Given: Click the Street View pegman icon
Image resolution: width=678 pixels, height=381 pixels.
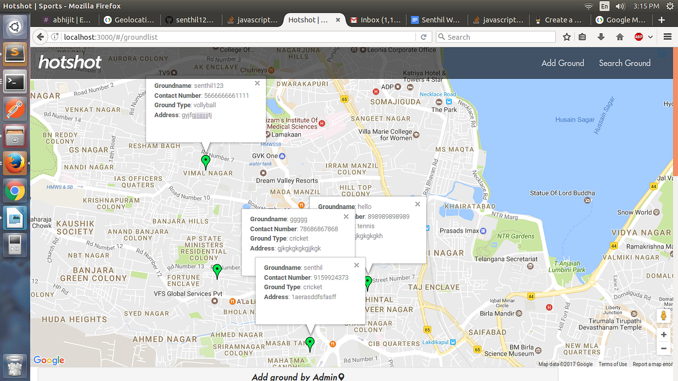Looking at the screenshot, I should point(664,316).
